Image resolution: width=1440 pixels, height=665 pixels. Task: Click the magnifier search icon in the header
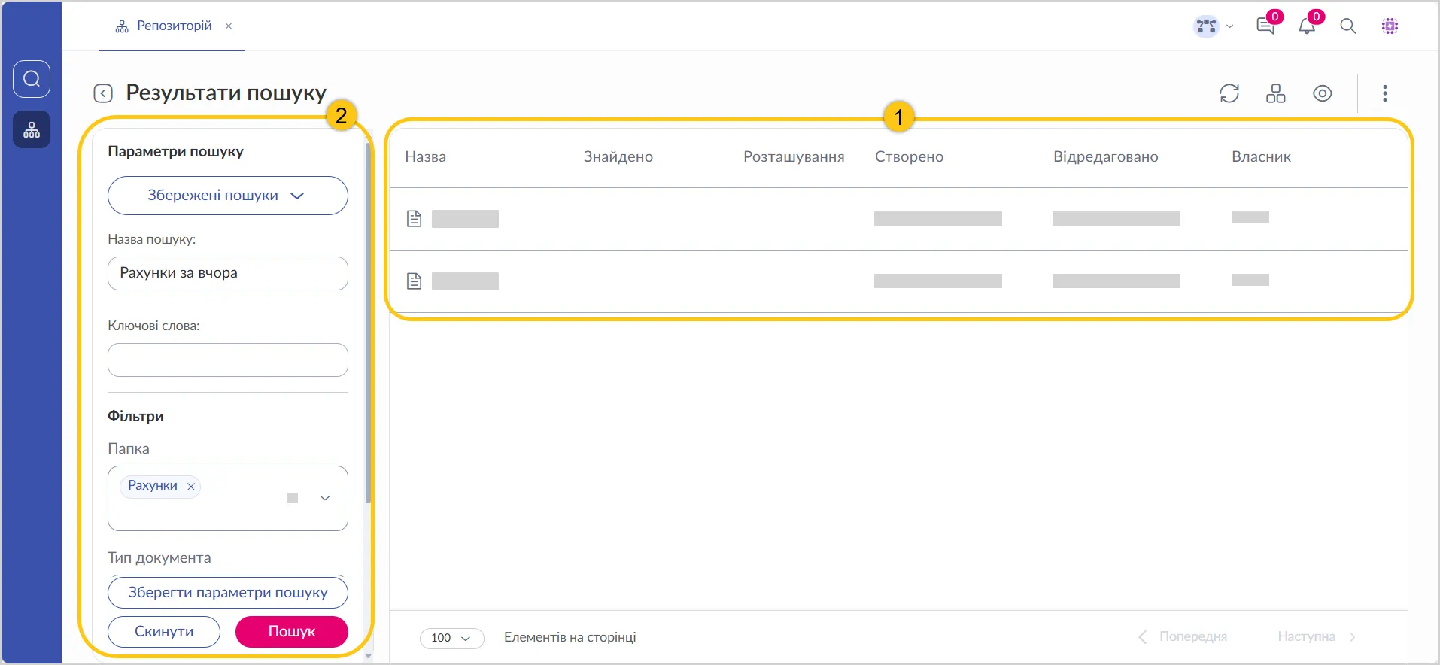1348,26
